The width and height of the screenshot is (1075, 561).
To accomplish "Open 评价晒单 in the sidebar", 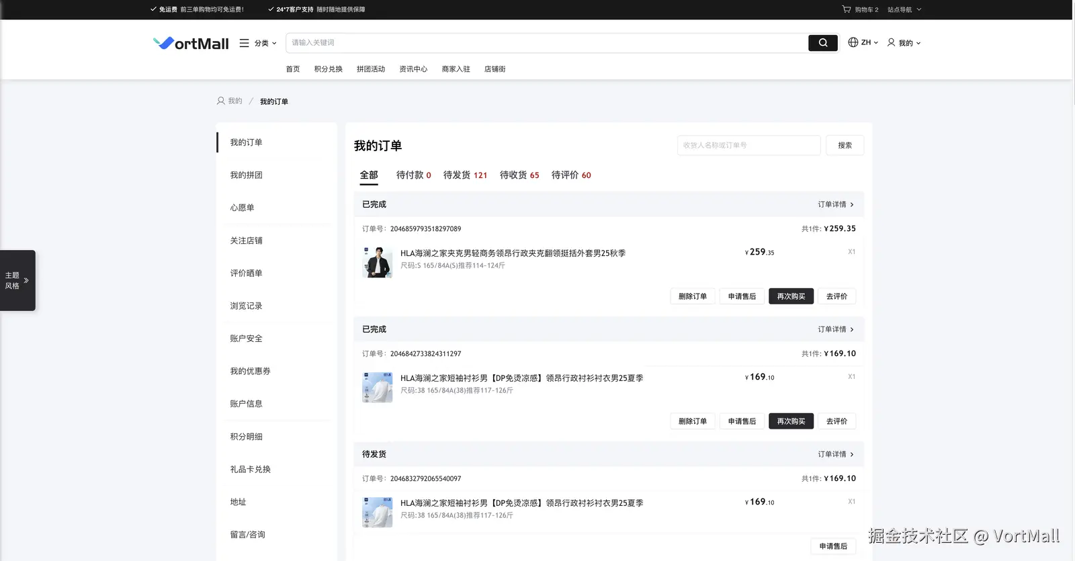I will click(x=247, y=273).
